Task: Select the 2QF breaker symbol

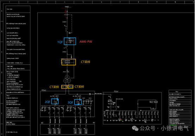Action: click(x=55, y=101)
